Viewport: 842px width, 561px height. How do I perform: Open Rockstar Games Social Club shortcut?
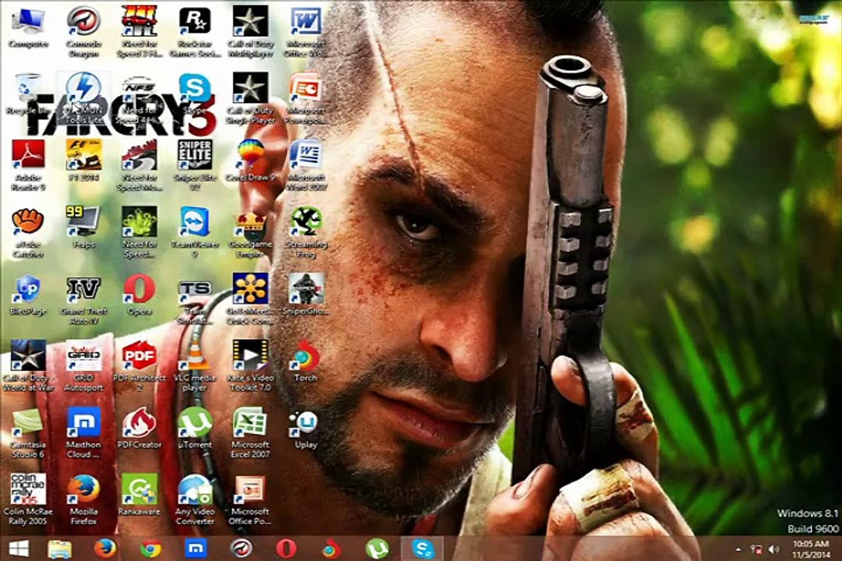(195, 31)
